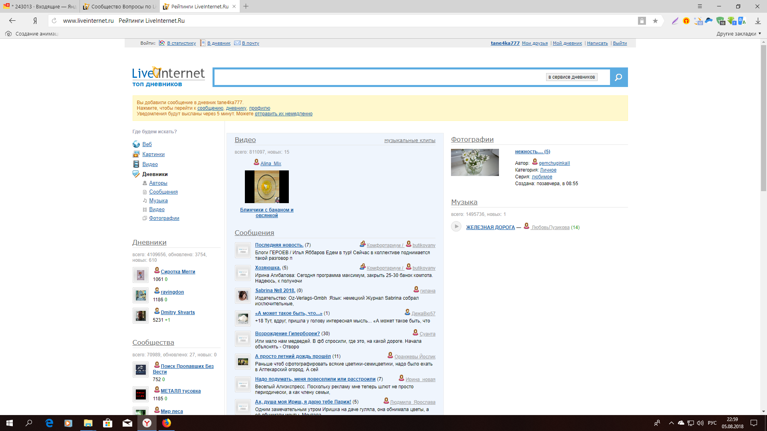
Task: Click the Yandex Я home button
Action: 35,21
